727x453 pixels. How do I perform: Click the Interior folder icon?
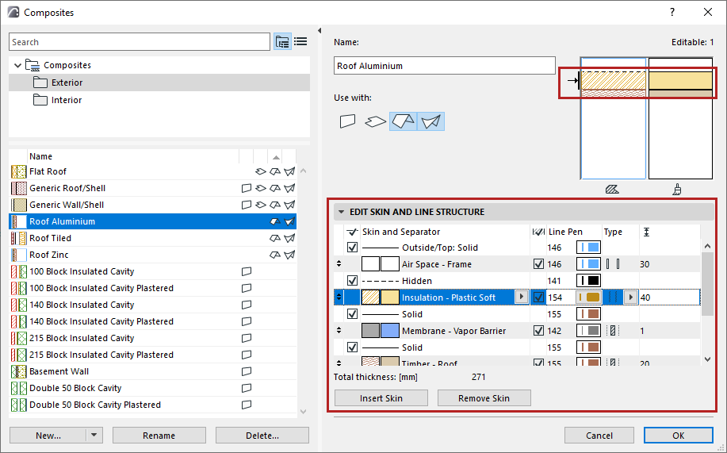point(40,100)
